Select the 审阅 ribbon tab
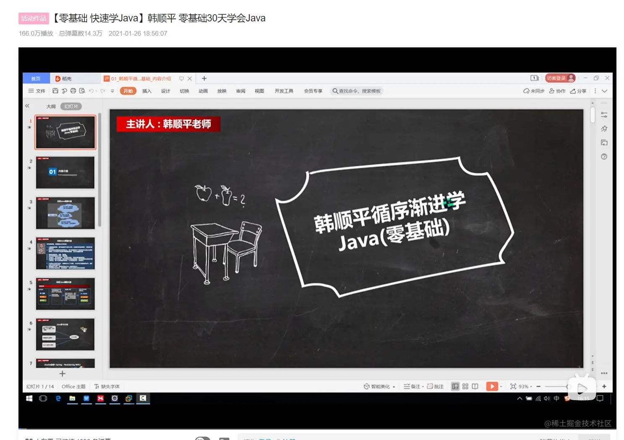 (240, 91)
